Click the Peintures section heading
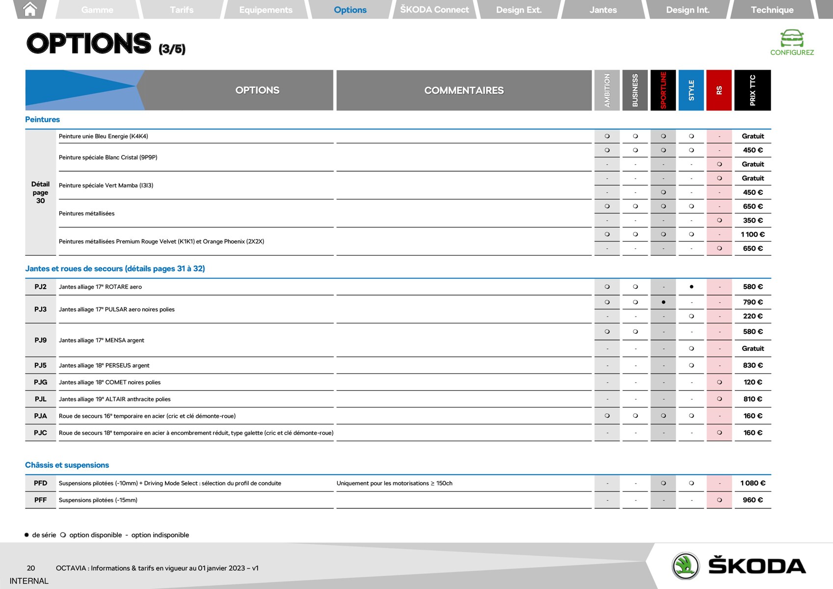 (42, 119)
